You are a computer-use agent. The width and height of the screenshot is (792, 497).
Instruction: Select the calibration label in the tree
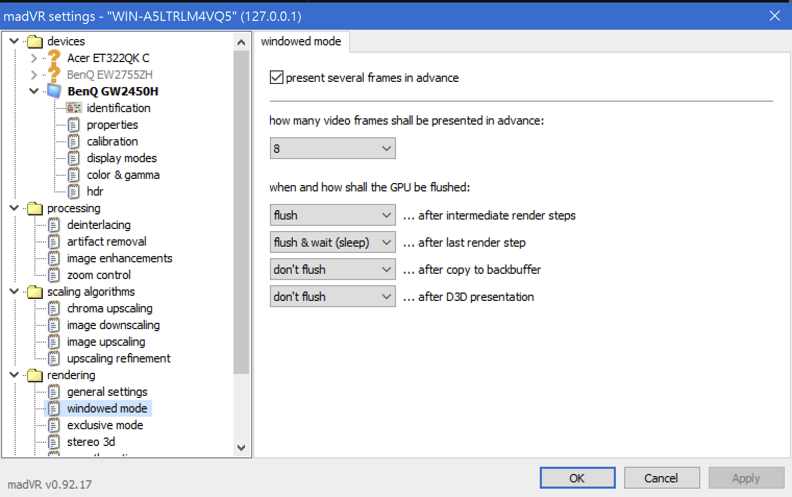tap(112, 141)
